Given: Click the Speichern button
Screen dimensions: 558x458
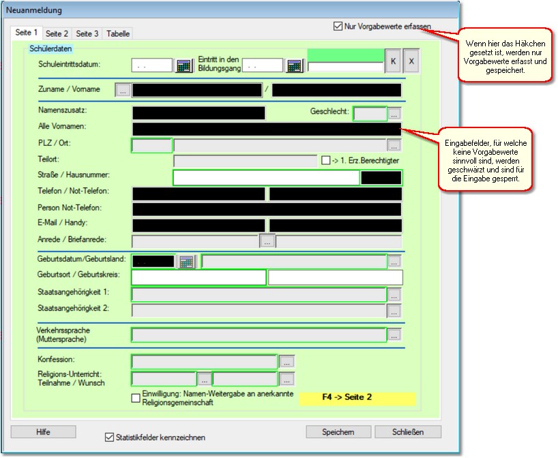Looking at the screenshot, I should (x=338, y=432).
